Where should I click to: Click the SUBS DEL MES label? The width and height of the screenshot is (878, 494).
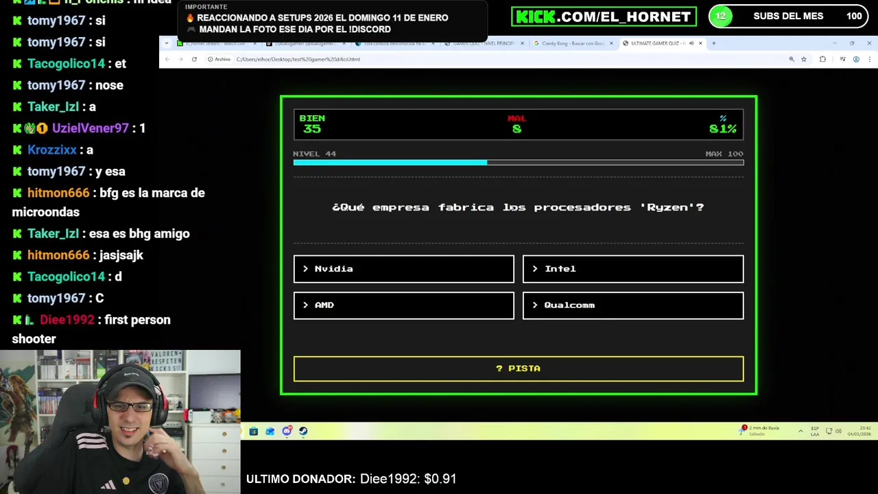click(x=788, y=16)
